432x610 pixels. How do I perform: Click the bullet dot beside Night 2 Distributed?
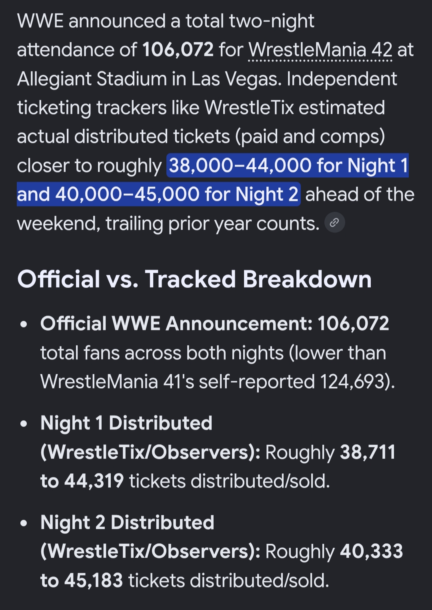(24, 523)
